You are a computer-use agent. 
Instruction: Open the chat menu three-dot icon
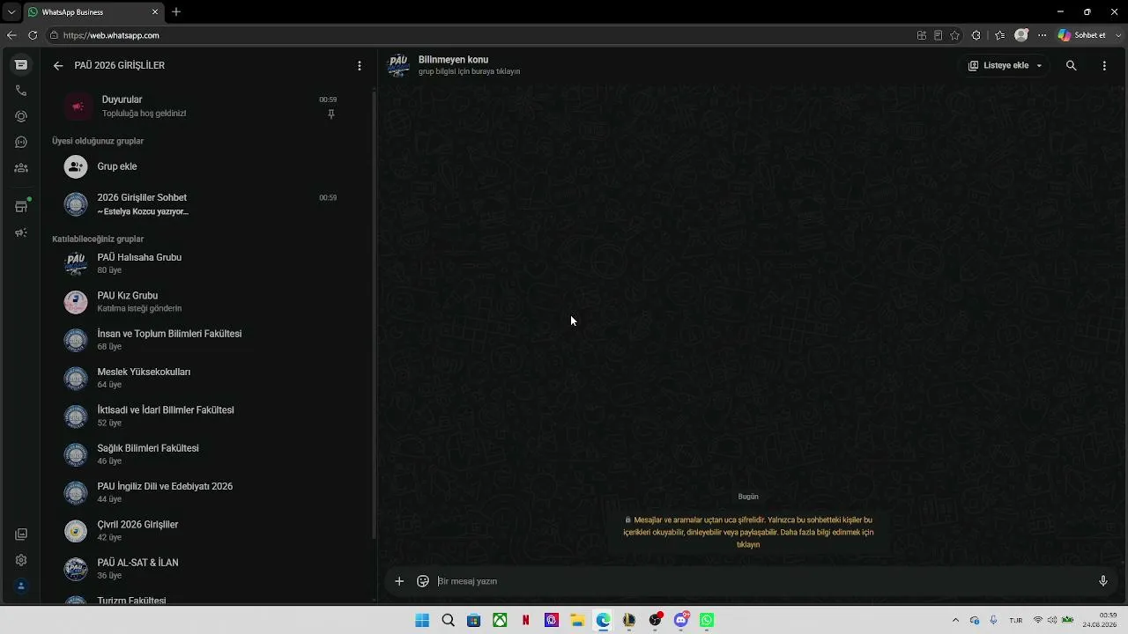click(1104, 65)
